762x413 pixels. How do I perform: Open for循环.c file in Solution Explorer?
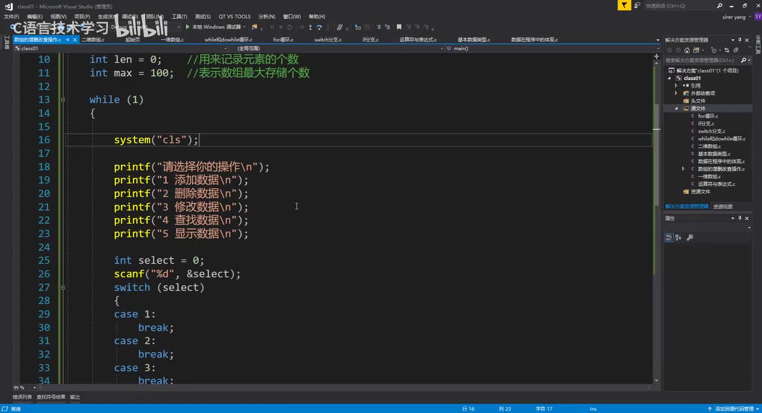click(708, 116)
